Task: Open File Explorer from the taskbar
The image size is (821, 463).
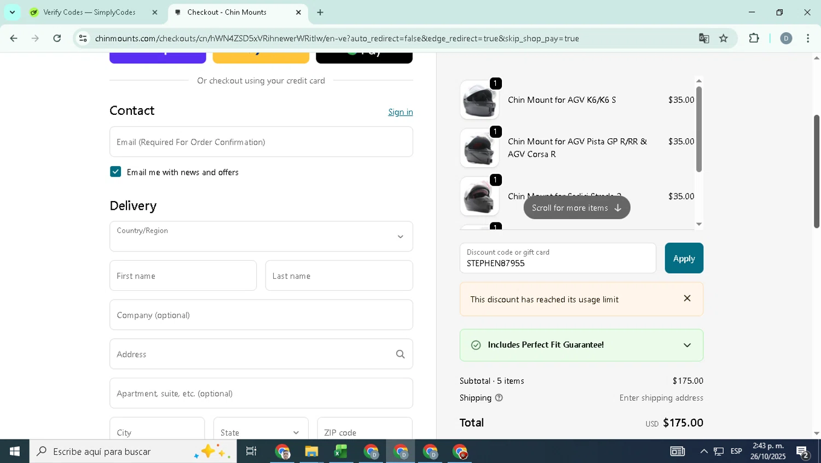Action: (311, 452)
